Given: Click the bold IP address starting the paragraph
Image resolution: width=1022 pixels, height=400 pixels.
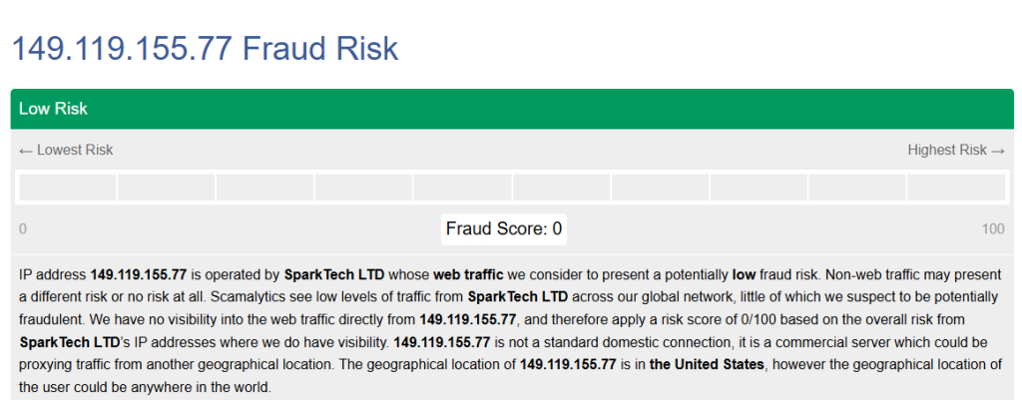Looking at the screenshot, I should click(139, 274).
